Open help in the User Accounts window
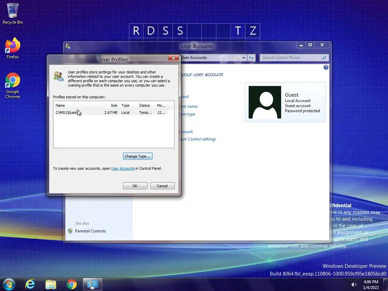Screen dimensions: 388x291 (x=326, y=67)
